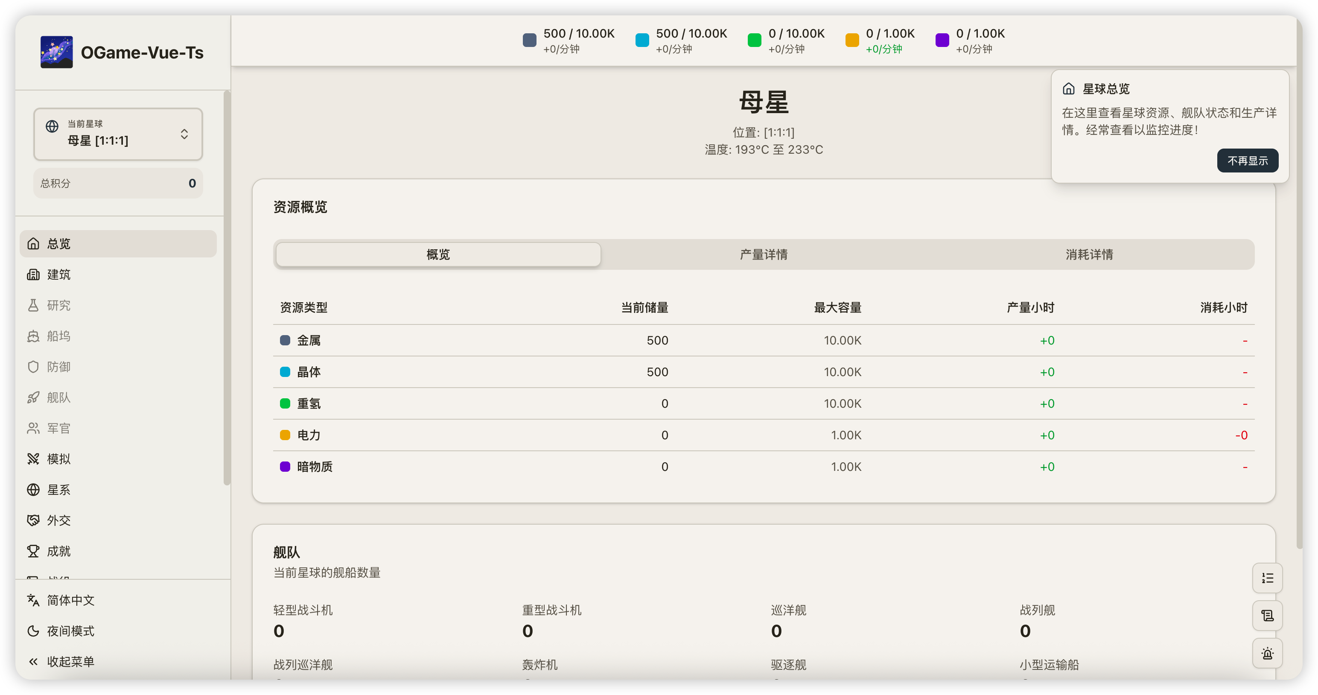
Task: Click the sidebar vertical scrollbar
Action: click(227, 286)
